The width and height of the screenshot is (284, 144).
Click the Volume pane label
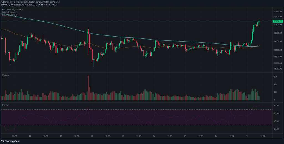point(6,75)
